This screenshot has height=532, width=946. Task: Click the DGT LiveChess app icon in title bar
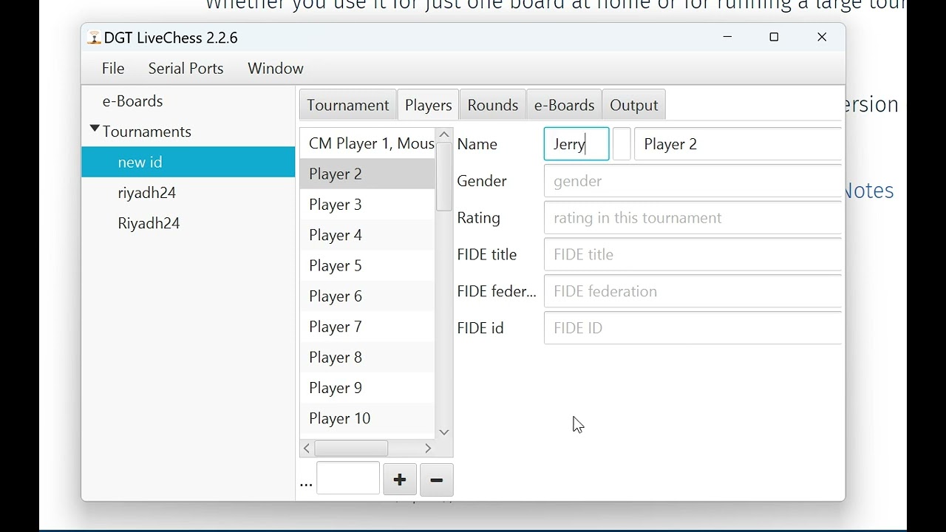(x=94, y=38)
